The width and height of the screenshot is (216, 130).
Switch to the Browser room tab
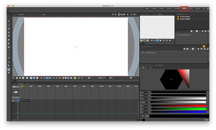click(x=198, y=8)
